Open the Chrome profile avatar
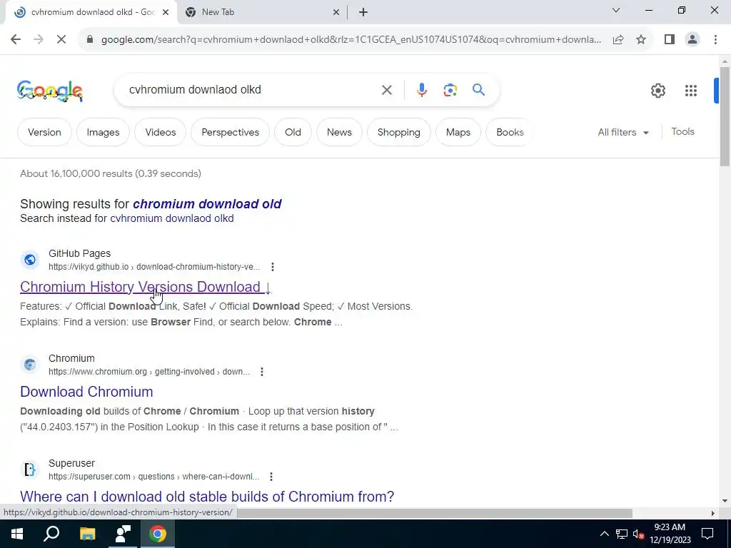This screenshot has height=548, width=731. pyautogui.click(x=692, y=40)
